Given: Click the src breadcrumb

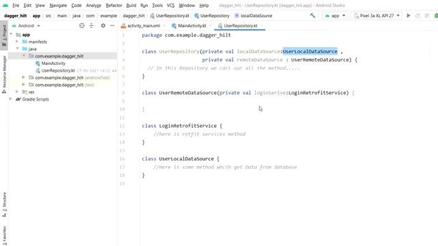Looking at the screenshot, I should pyautogui.click(x=49, y=16).
